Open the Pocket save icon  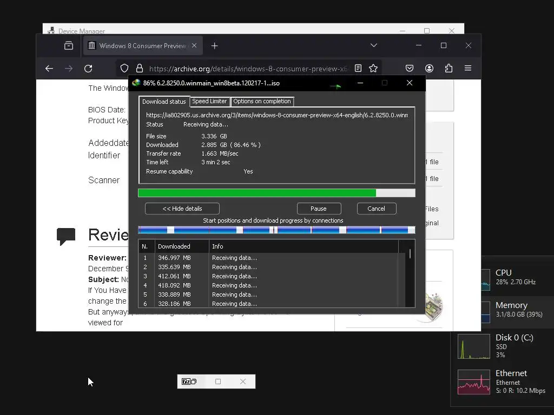coord(409,68)
